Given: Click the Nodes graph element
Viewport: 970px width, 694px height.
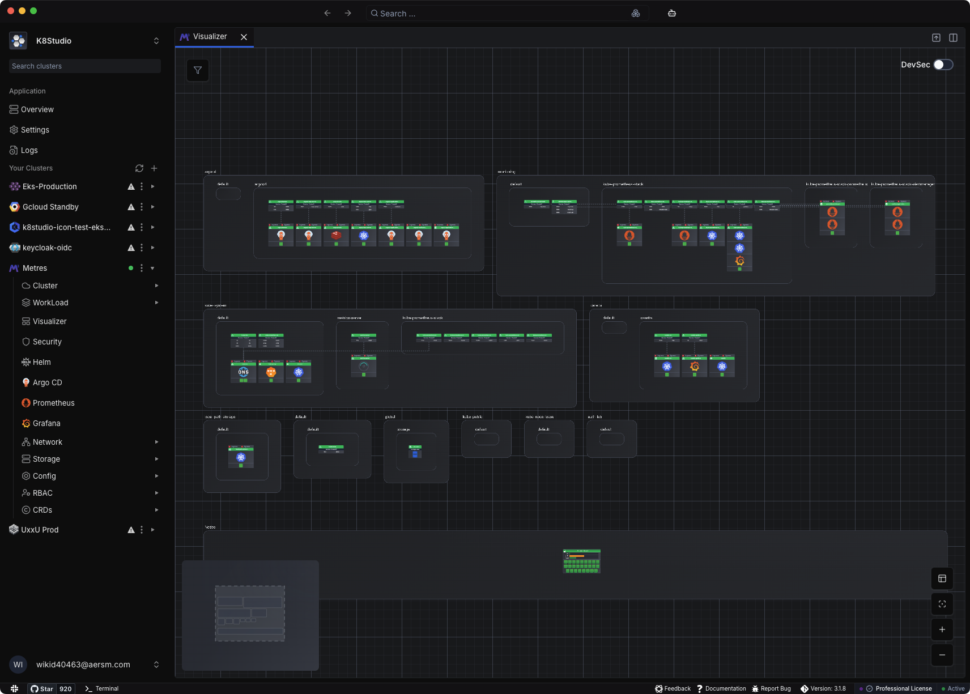Looking at the screenshot, I should (581, 561).
